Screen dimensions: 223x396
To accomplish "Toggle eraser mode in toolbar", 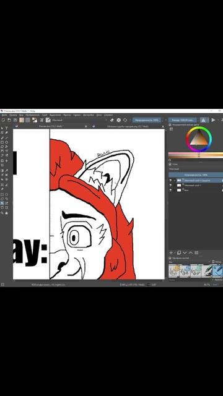I will tap(112, 120).
